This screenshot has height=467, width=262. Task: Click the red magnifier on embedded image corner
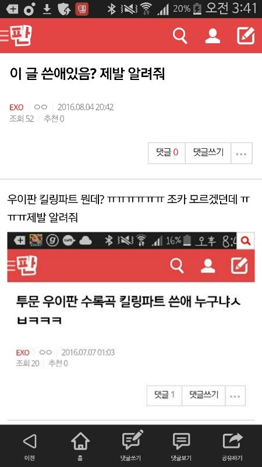click(x=246, y=241)
